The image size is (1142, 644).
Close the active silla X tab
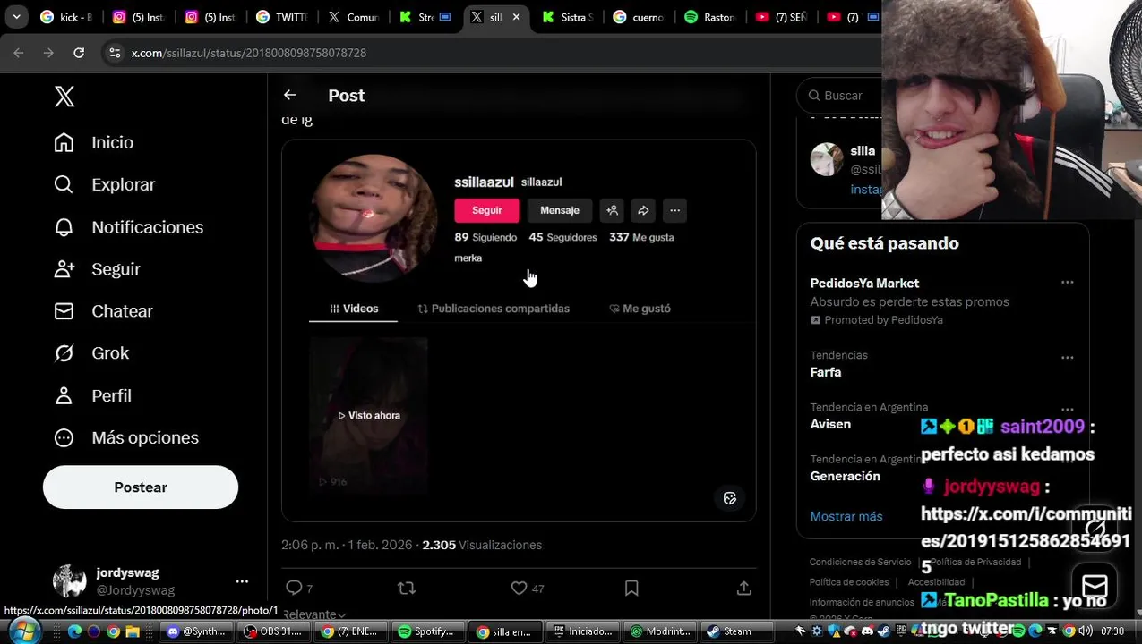(516, 17)
